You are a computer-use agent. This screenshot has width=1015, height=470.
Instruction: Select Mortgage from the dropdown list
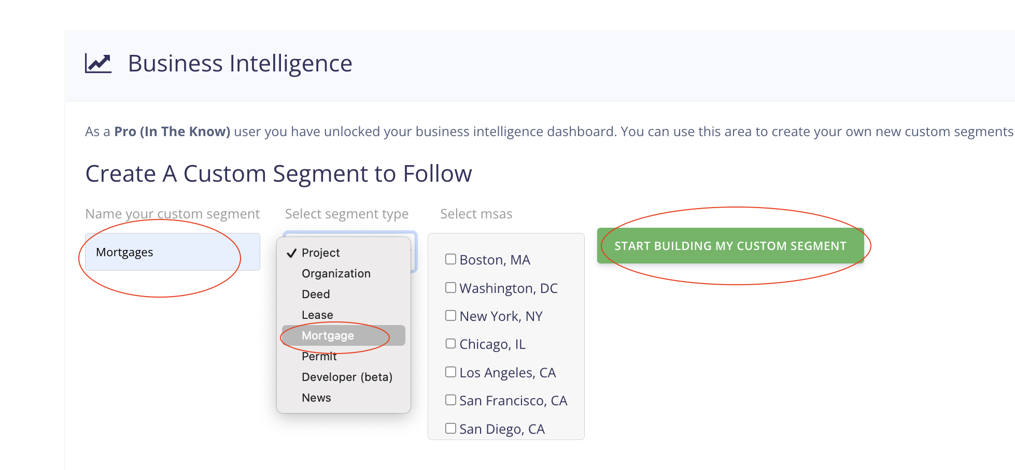328,335
